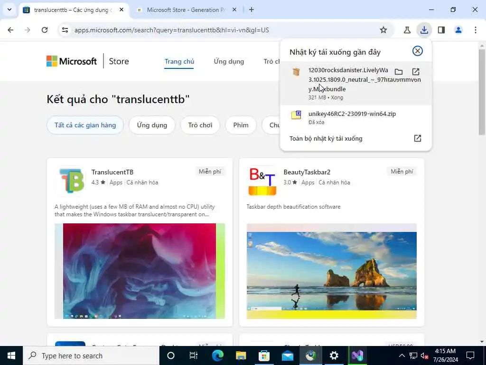The height and width of the screenshot is (365, 486).
Task: Open the TranslucentTB screenshot preview
Action: pyautogui.click(x=140, y=271)
